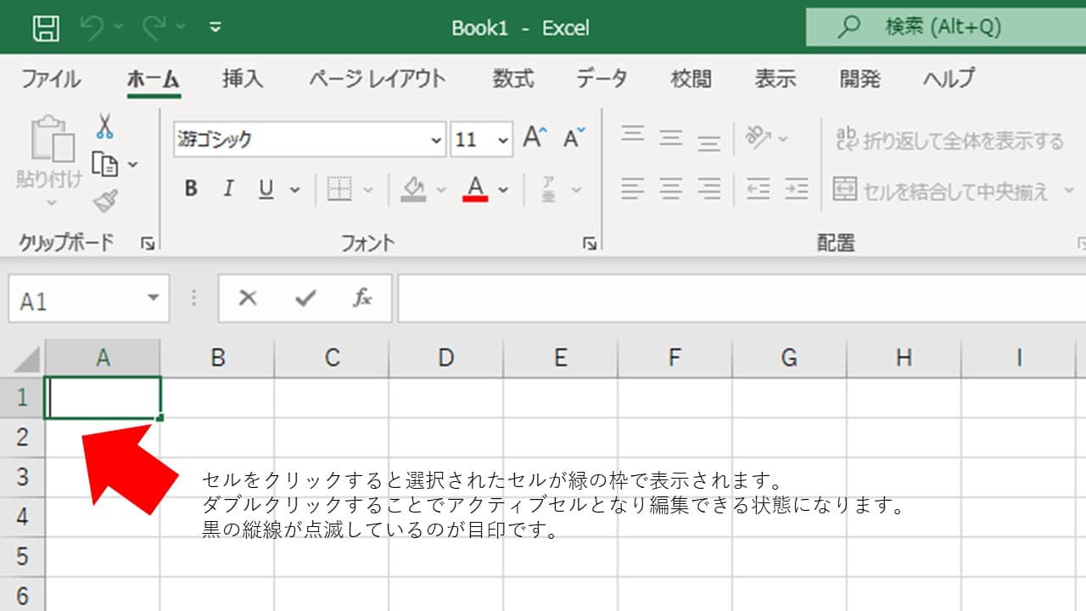Toggle Underline formatting
Screen dimensions: 1086x611
pyautogui.click(x=266, y=189)
